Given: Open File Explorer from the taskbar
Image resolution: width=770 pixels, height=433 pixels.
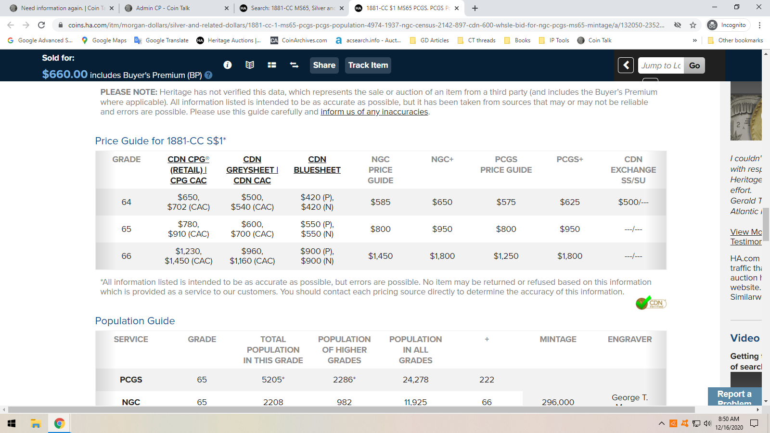Looking at the screenshot, I should point(36,423).
